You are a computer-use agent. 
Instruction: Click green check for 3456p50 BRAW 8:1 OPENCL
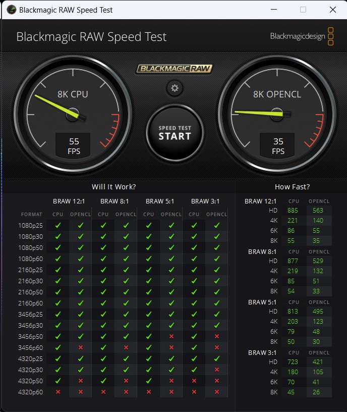[126, 336]
